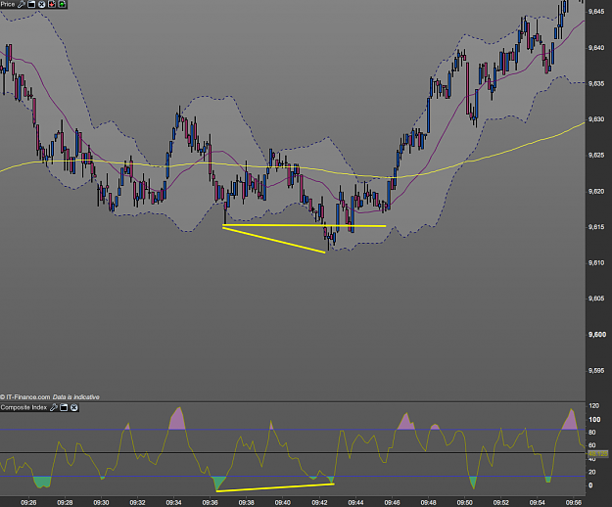
Task: Click the 09:54 time axis label
Action: (538, 503)
